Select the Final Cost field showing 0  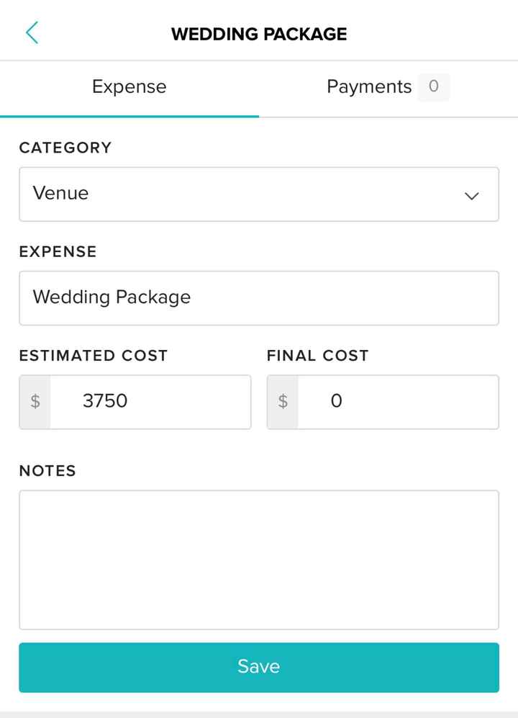point(397,402)
